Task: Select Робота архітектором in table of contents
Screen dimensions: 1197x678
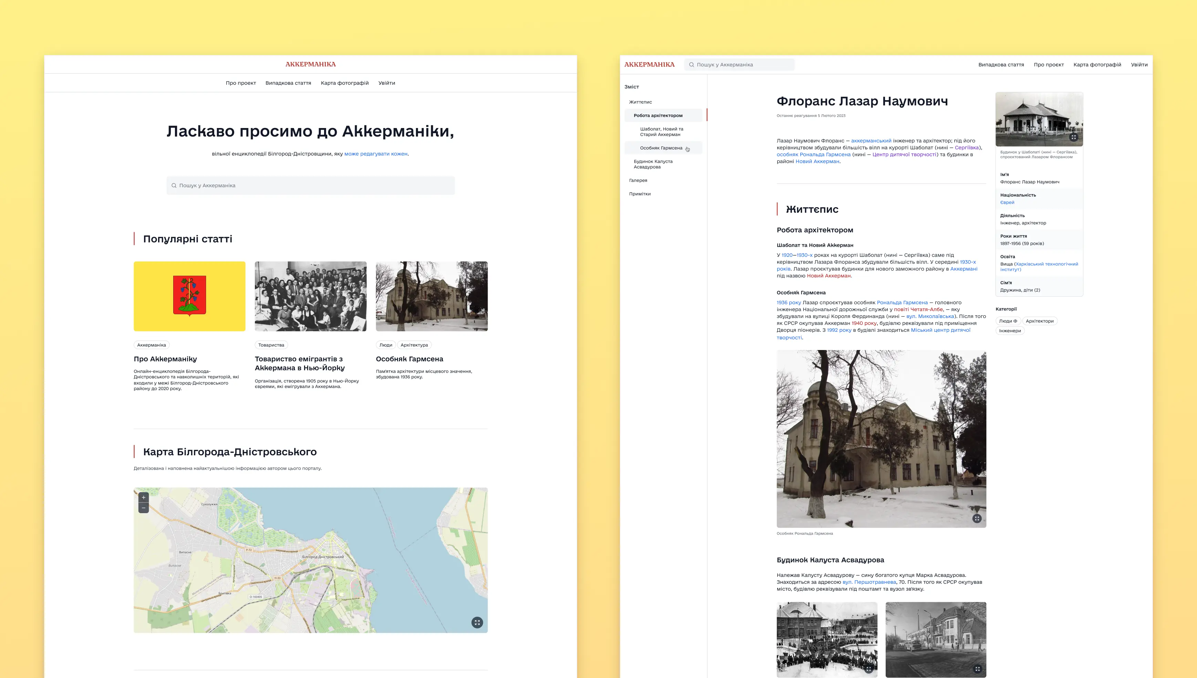Action: (658, 116)
